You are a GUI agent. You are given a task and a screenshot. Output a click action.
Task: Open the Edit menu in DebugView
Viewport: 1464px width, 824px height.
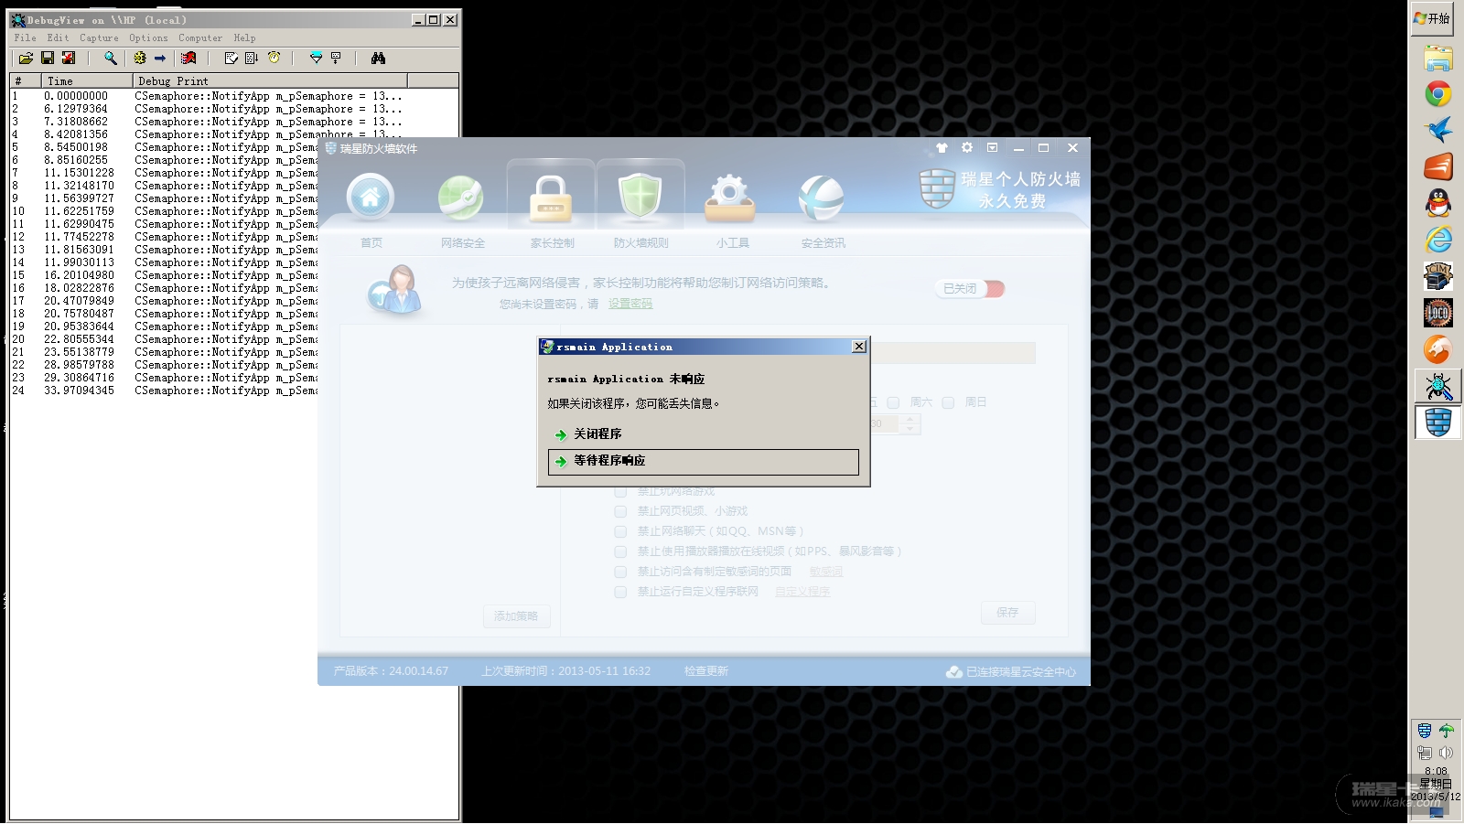(58, 37)
